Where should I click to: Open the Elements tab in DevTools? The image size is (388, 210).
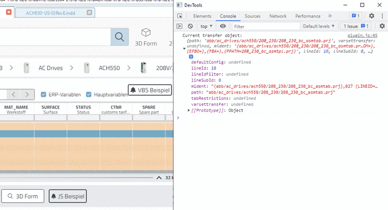point(202,16)
